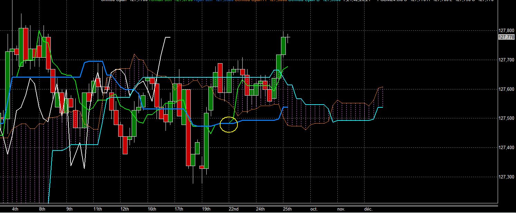
Task: Select the déc. time axis label
Action: (x=368, y=209)
